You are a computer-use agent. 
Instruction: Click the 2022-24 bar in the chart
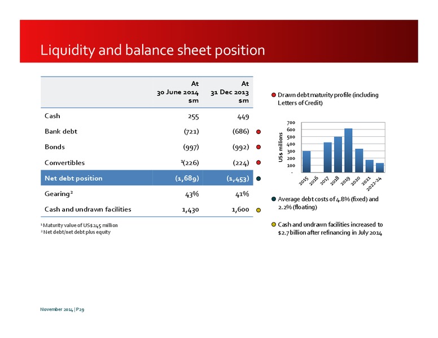[380, 168]
